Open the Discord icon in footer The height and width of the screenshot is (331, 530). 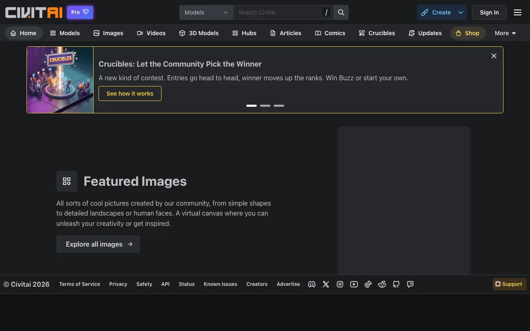[312, 284]
